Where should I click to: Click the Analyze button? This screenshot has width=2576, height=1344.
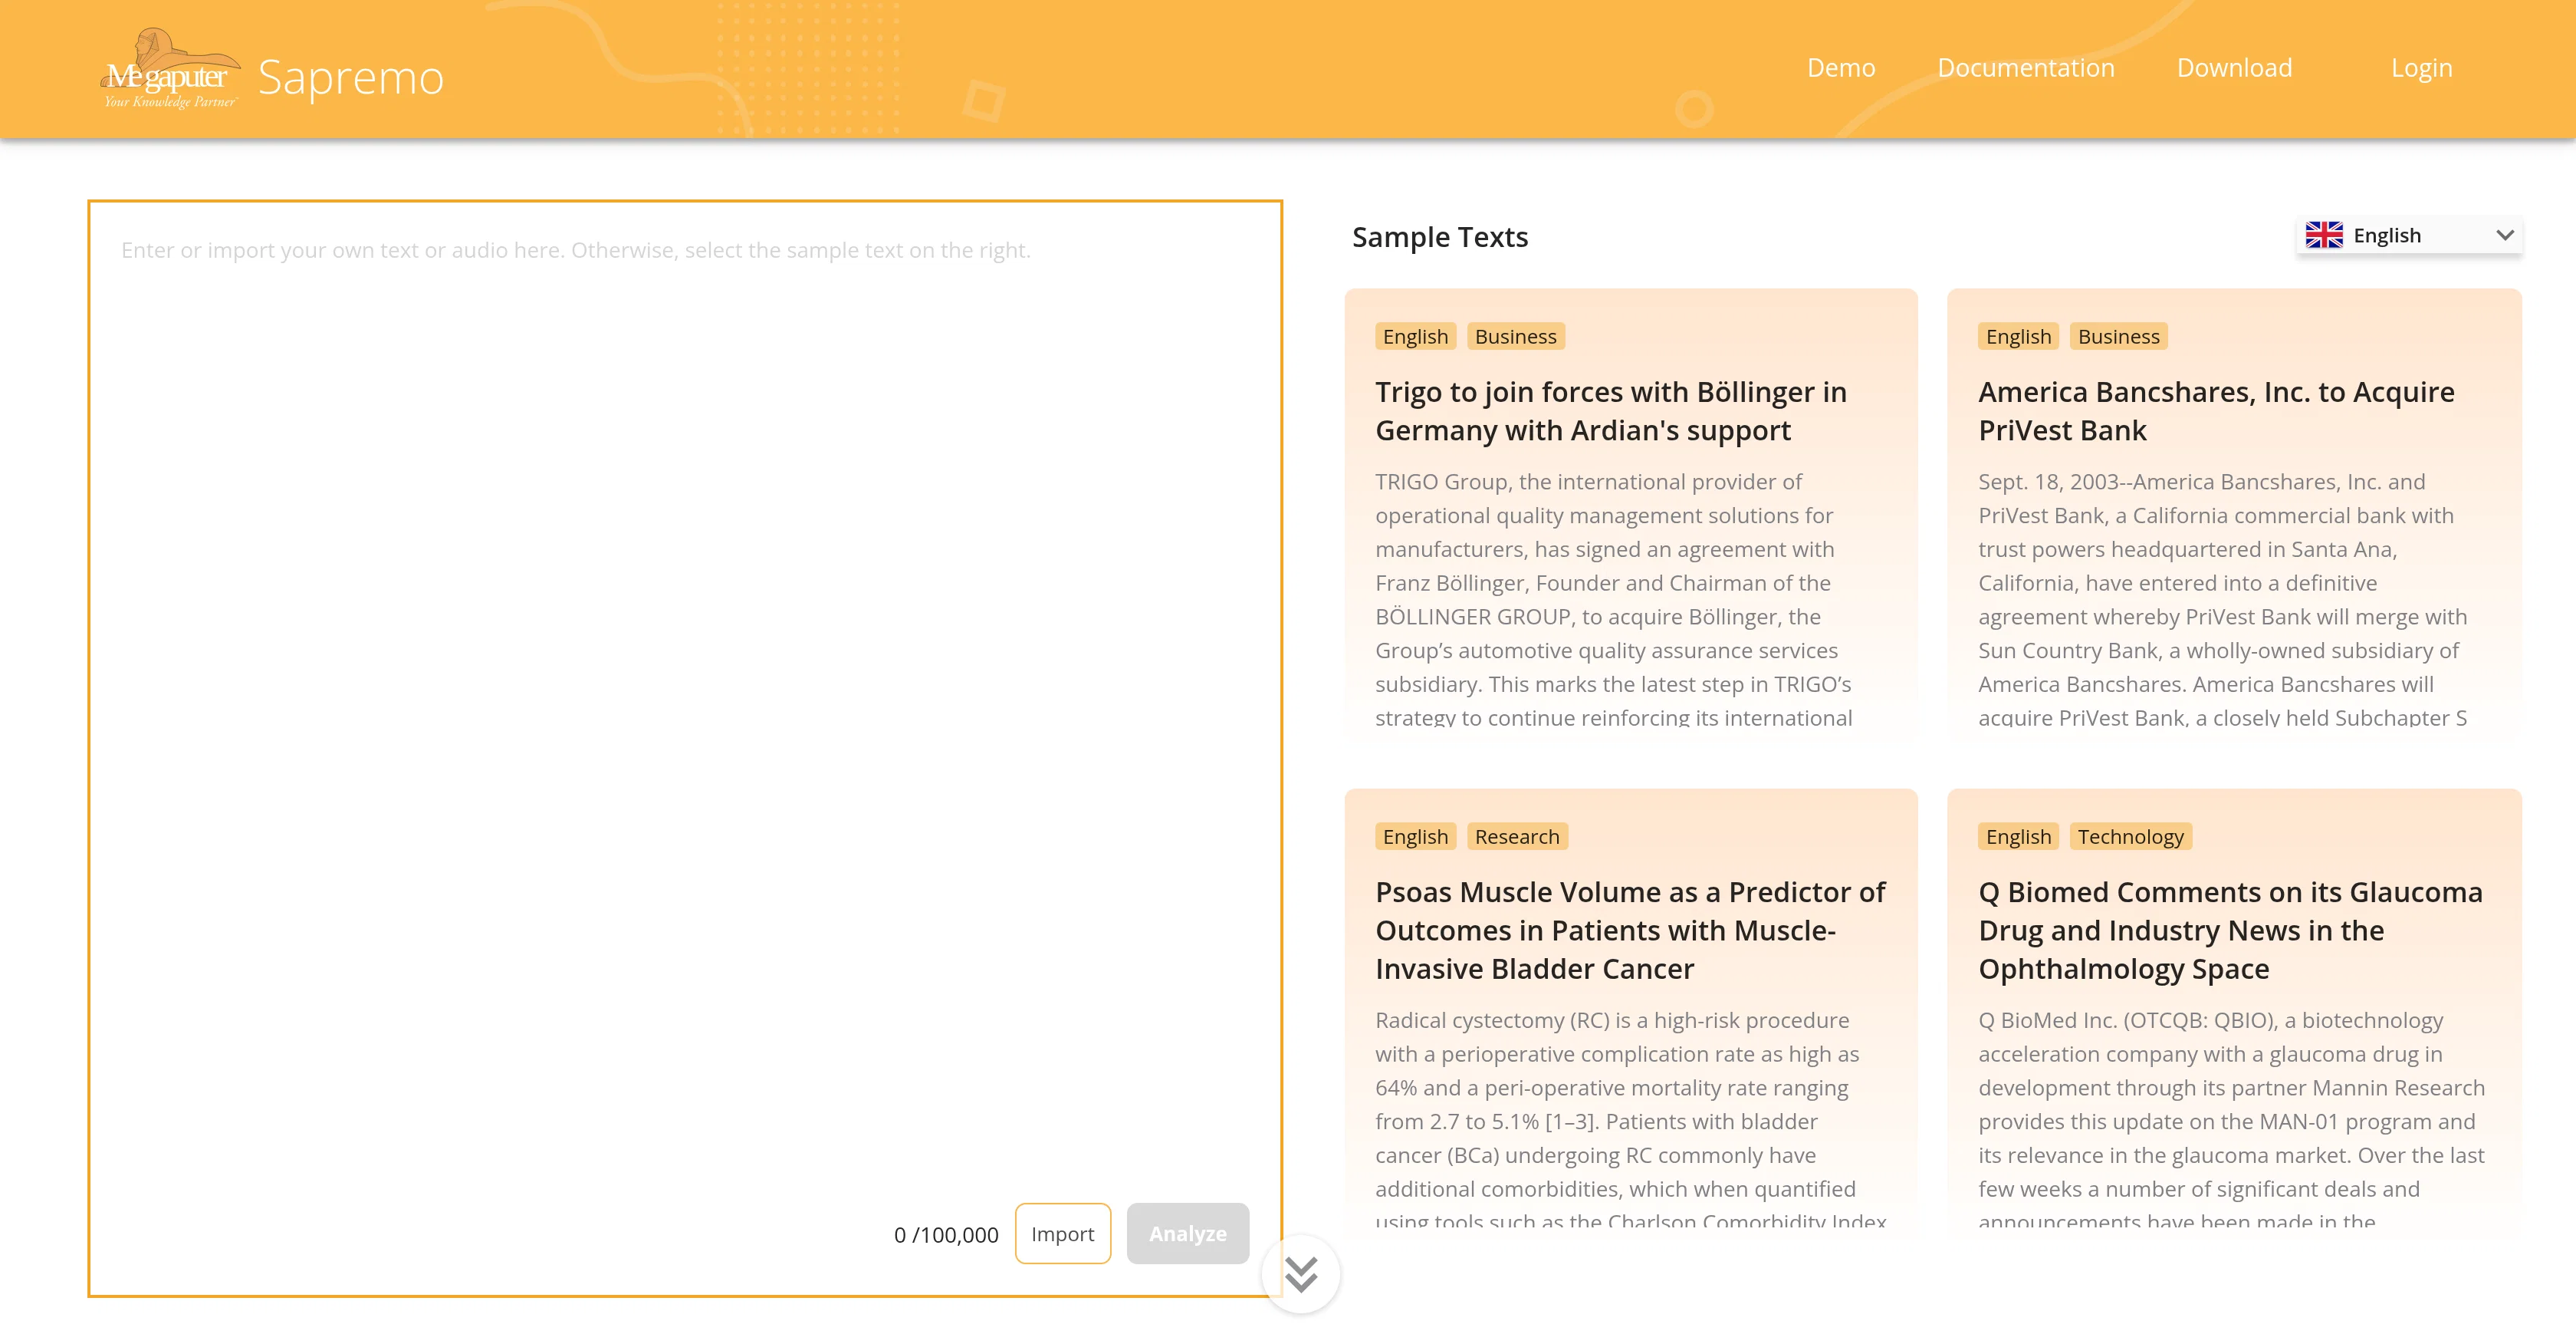1187,1233
